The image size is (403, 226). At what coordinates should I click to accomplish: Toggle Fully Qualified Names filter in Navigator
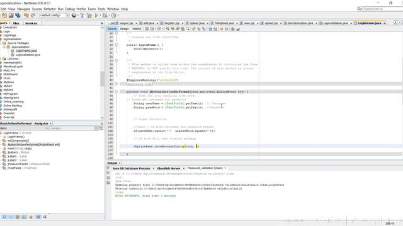coord(38,217)
